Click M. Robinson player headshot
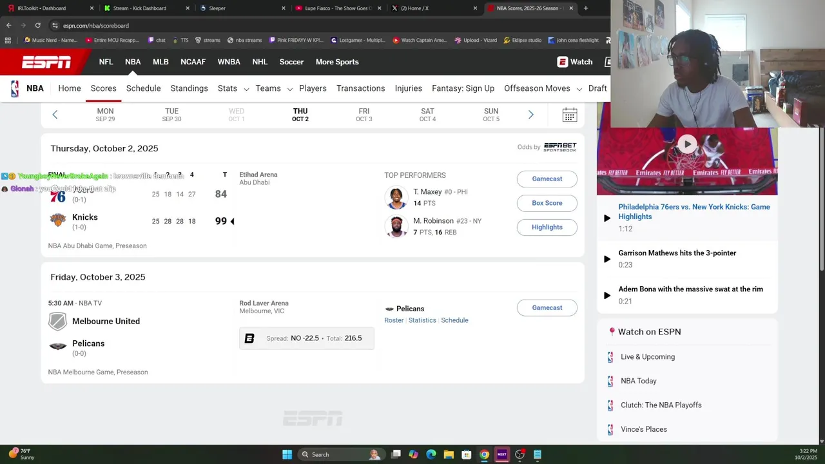This screenshot has width=825, height=464. click(x=396, y=226)
